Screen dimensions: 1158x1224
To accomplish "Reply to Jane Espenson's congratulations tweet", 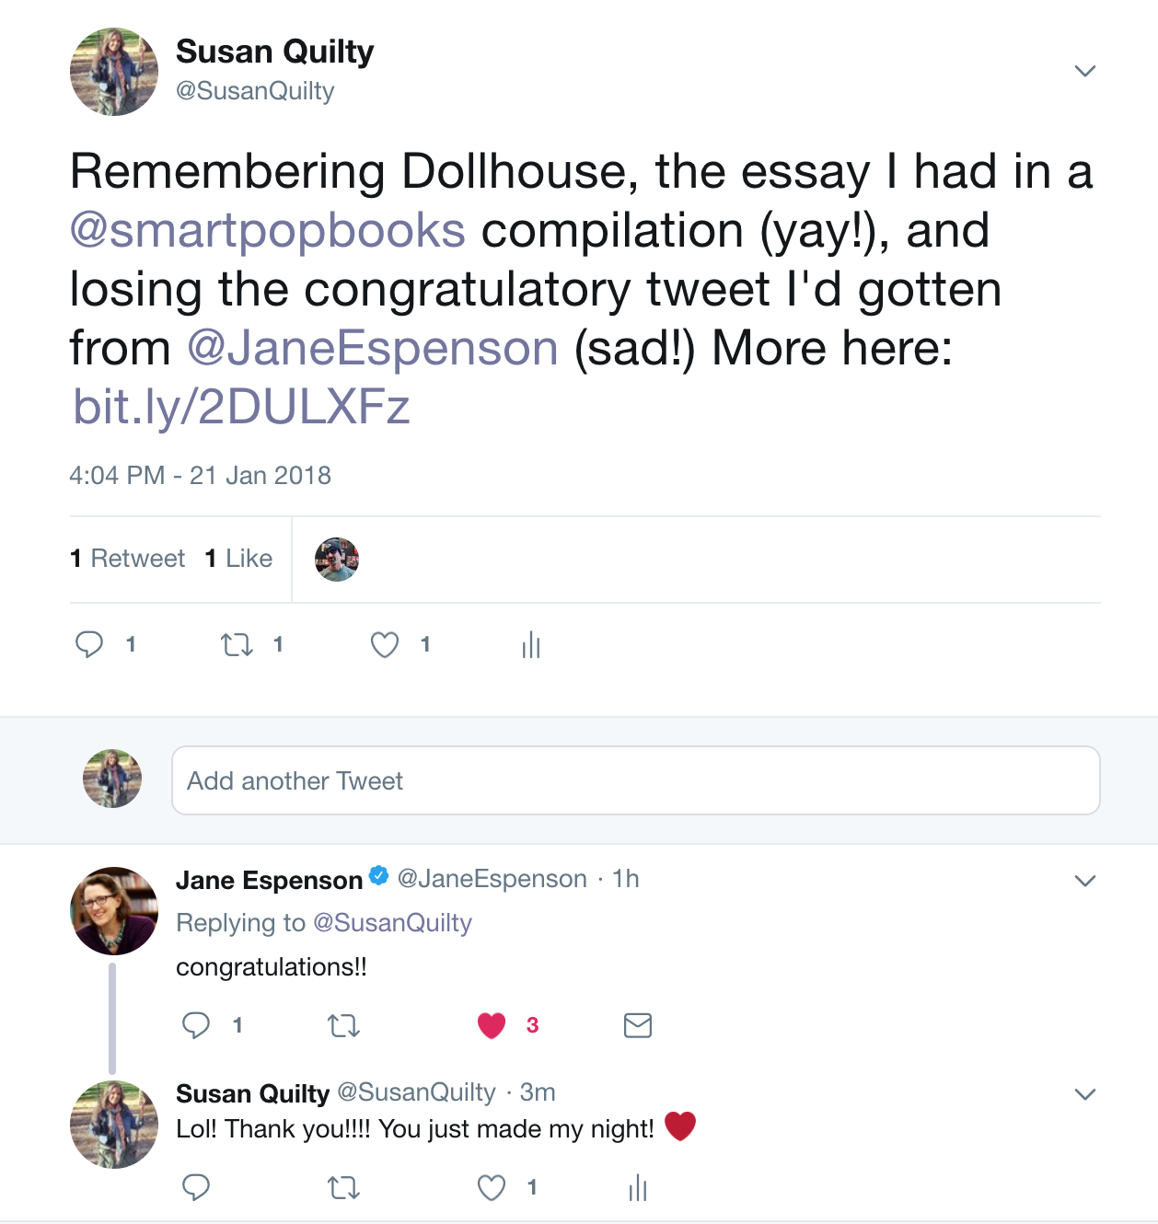I will point(196,1025).
